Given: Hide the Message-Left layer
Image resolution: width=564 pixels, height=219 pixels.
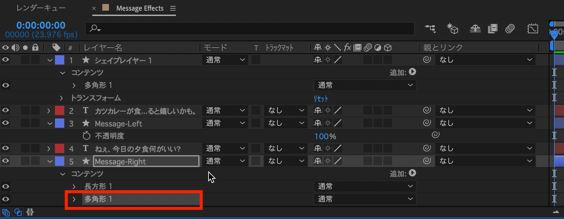Looking at the screenshot, I should click(6, 123).
